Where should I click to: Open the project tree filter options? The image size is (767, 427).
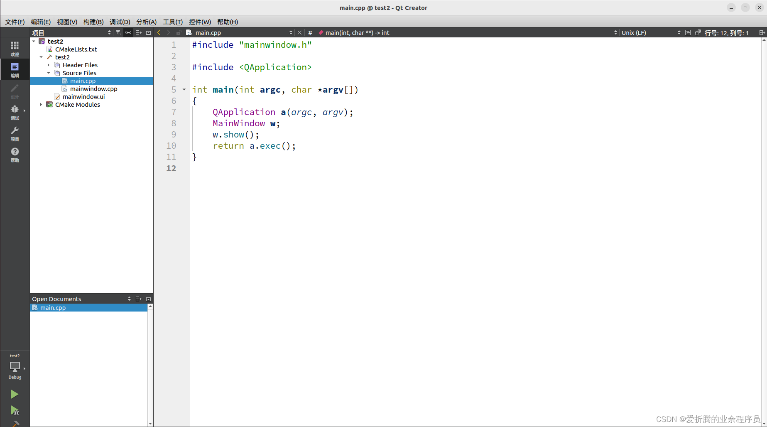118,32
